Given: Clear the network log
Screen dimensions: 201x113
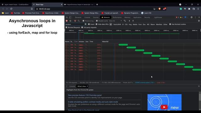Looking at the screenshot, I should (70, 21).
